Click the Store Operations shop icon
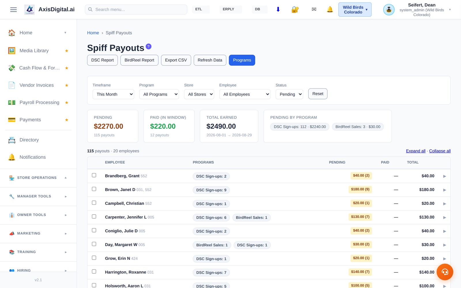 pos(12,178)
